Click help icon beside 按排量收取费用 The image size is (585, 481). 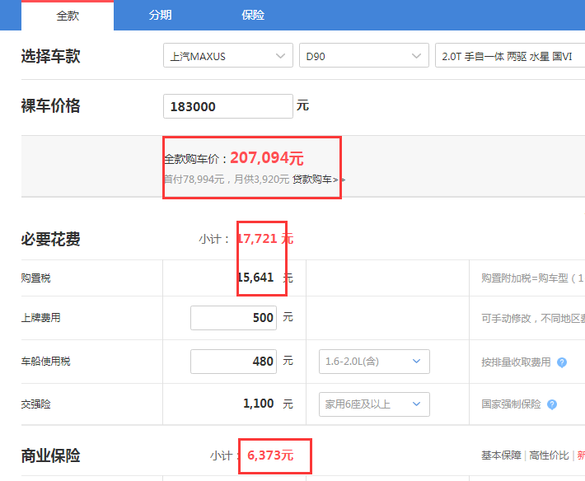coord(561,362)
